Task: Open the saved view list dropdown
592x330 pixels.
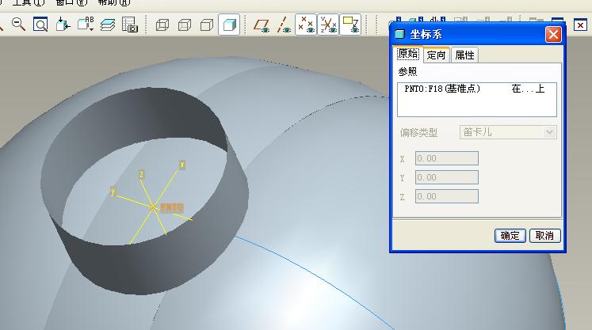Action: click(x=86, y=25)
